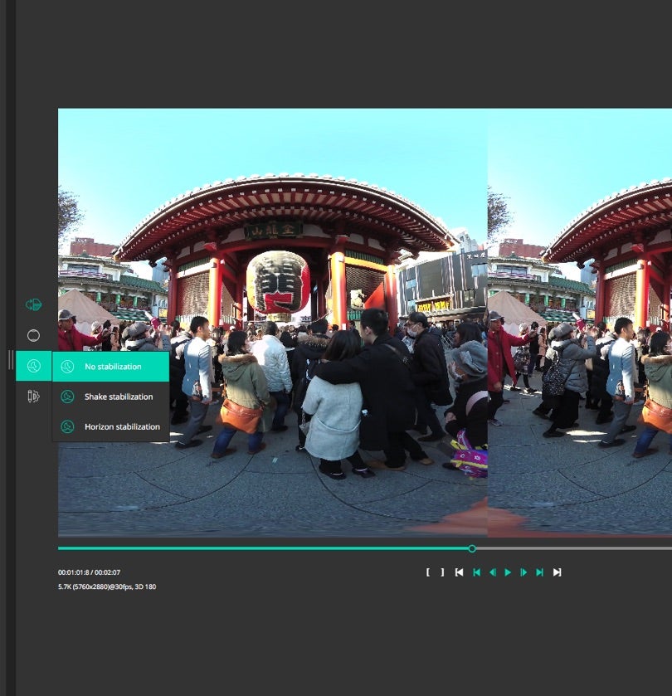Step forward one frame
Viewport: 672px width, 696px height.
(x=523, y=572)
